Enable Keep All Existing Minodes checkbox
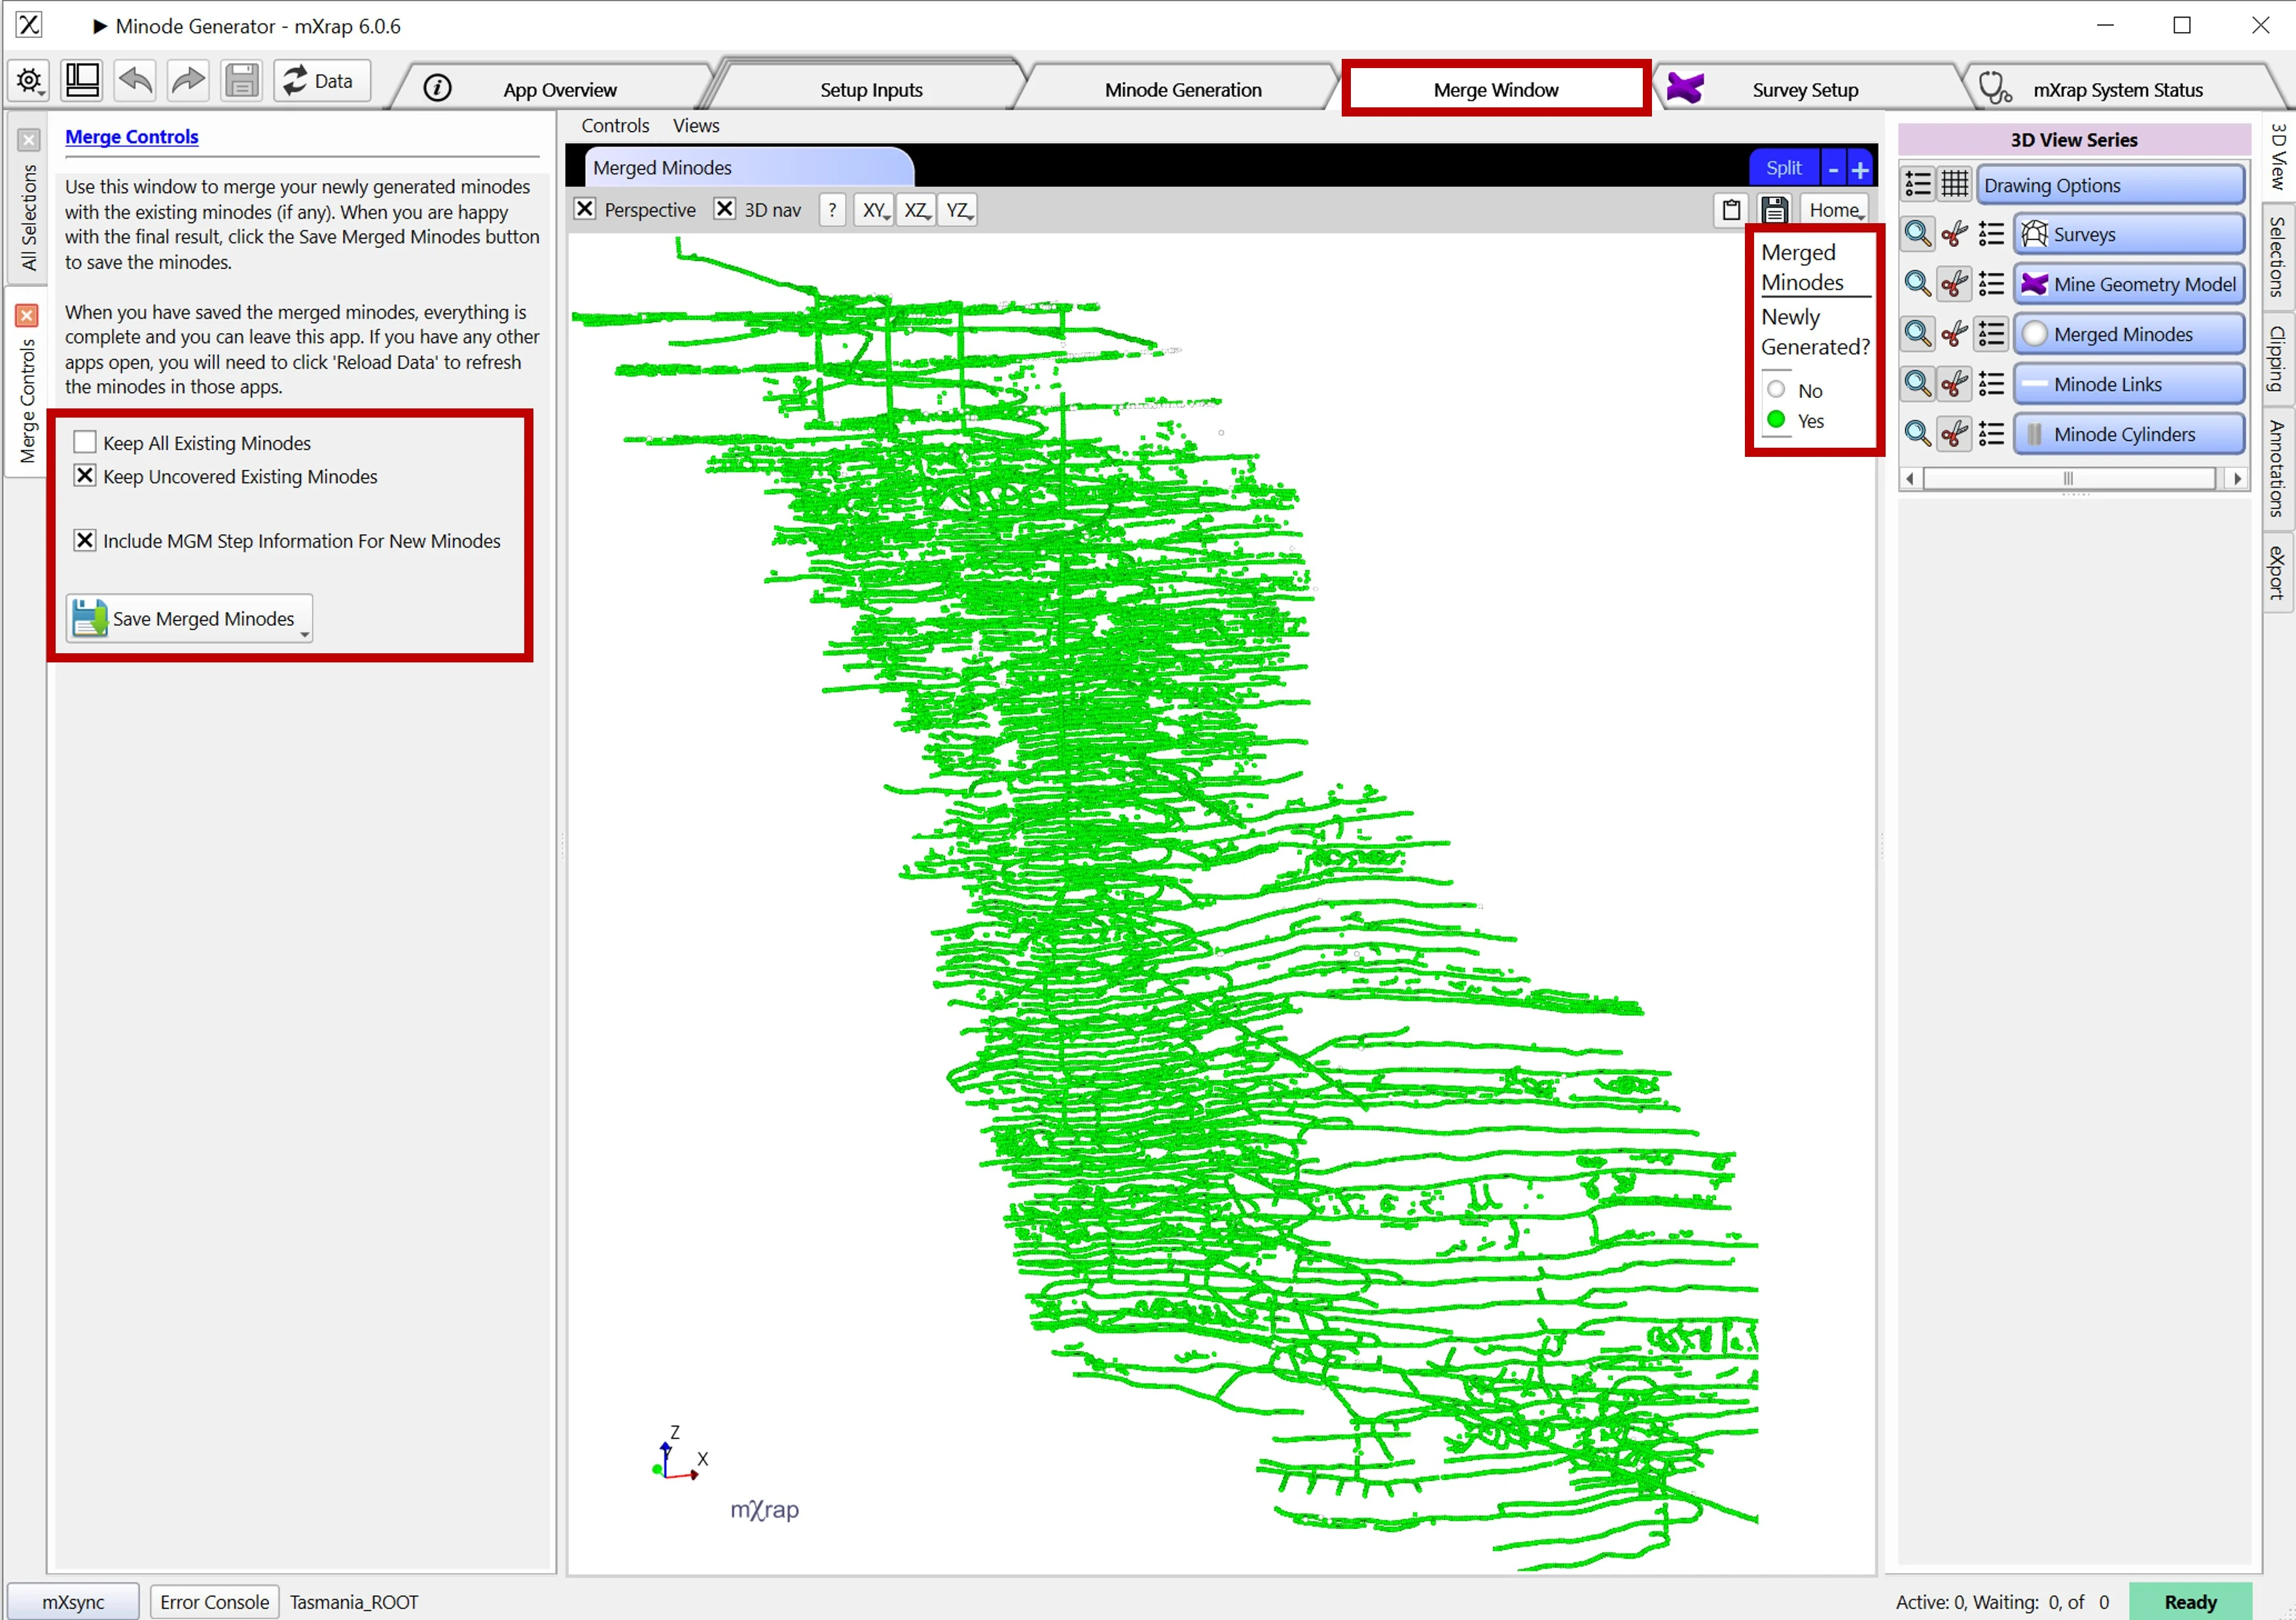The width and height of the screenshot is (2296, 1620). point(85,442)
